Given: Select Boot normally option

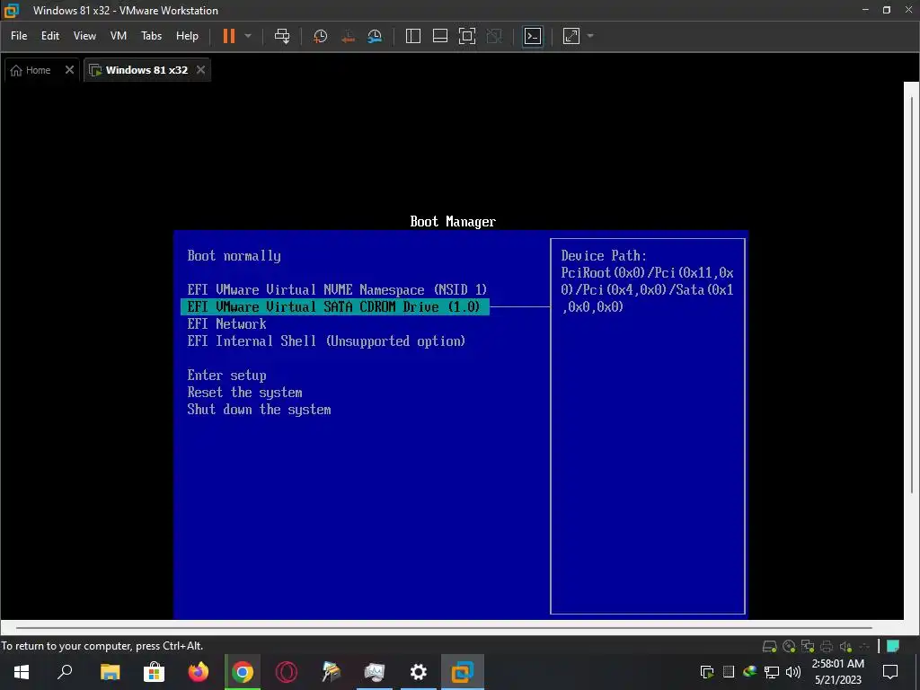Looking at the screenshot, I should [234, 256].
